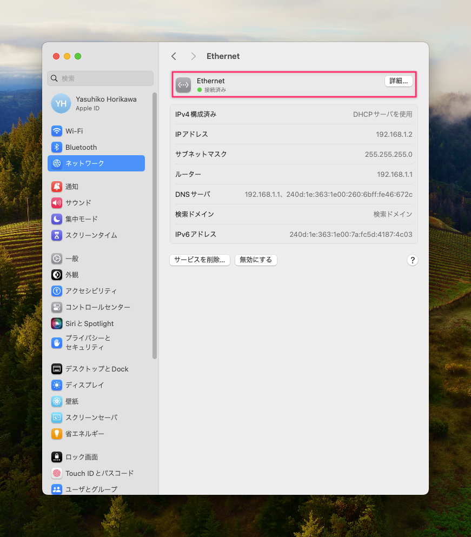This screenshot has height=537, width=471.
Task: Open the ディスプレイ icon
Action: [x=57, y=385]
